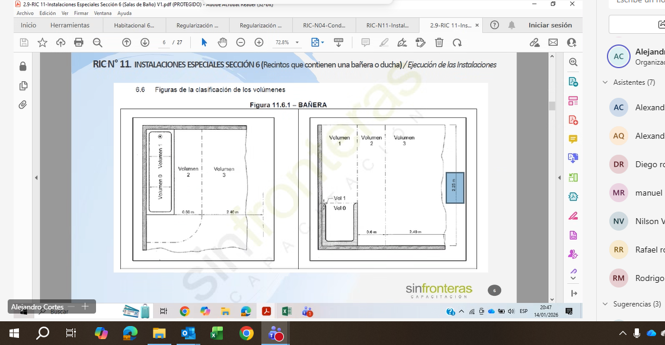This screenshot has height=345, width=665.
Task: Select the hand pan tool
Action: [x=222, y=43]
